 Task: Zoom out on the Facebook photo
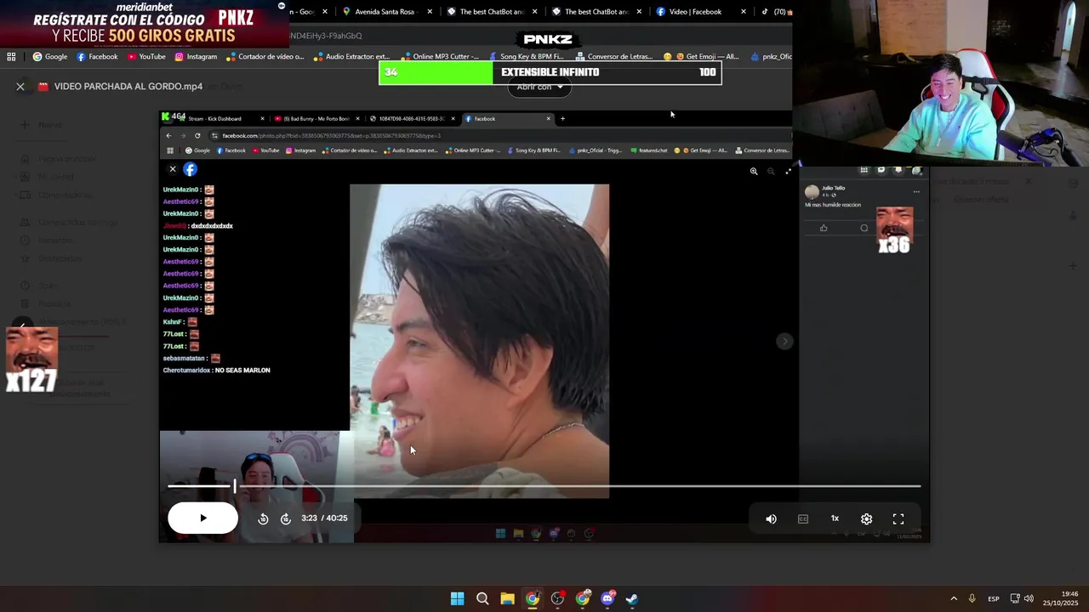(x=771, y=172)
